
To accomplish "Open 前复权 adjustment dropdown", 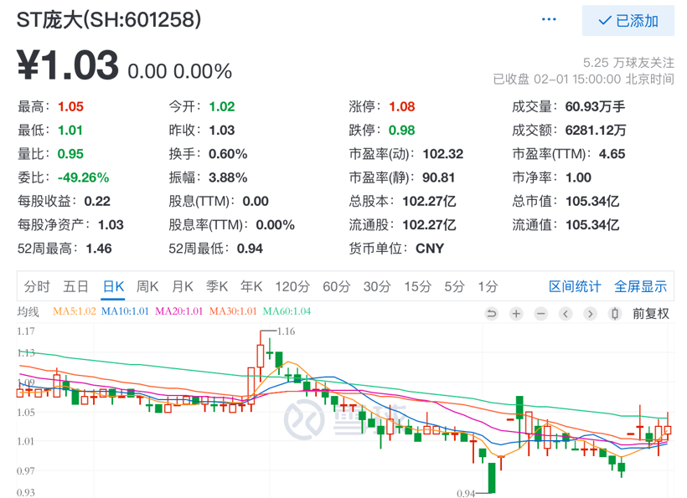I will click(x=651, y=314).
